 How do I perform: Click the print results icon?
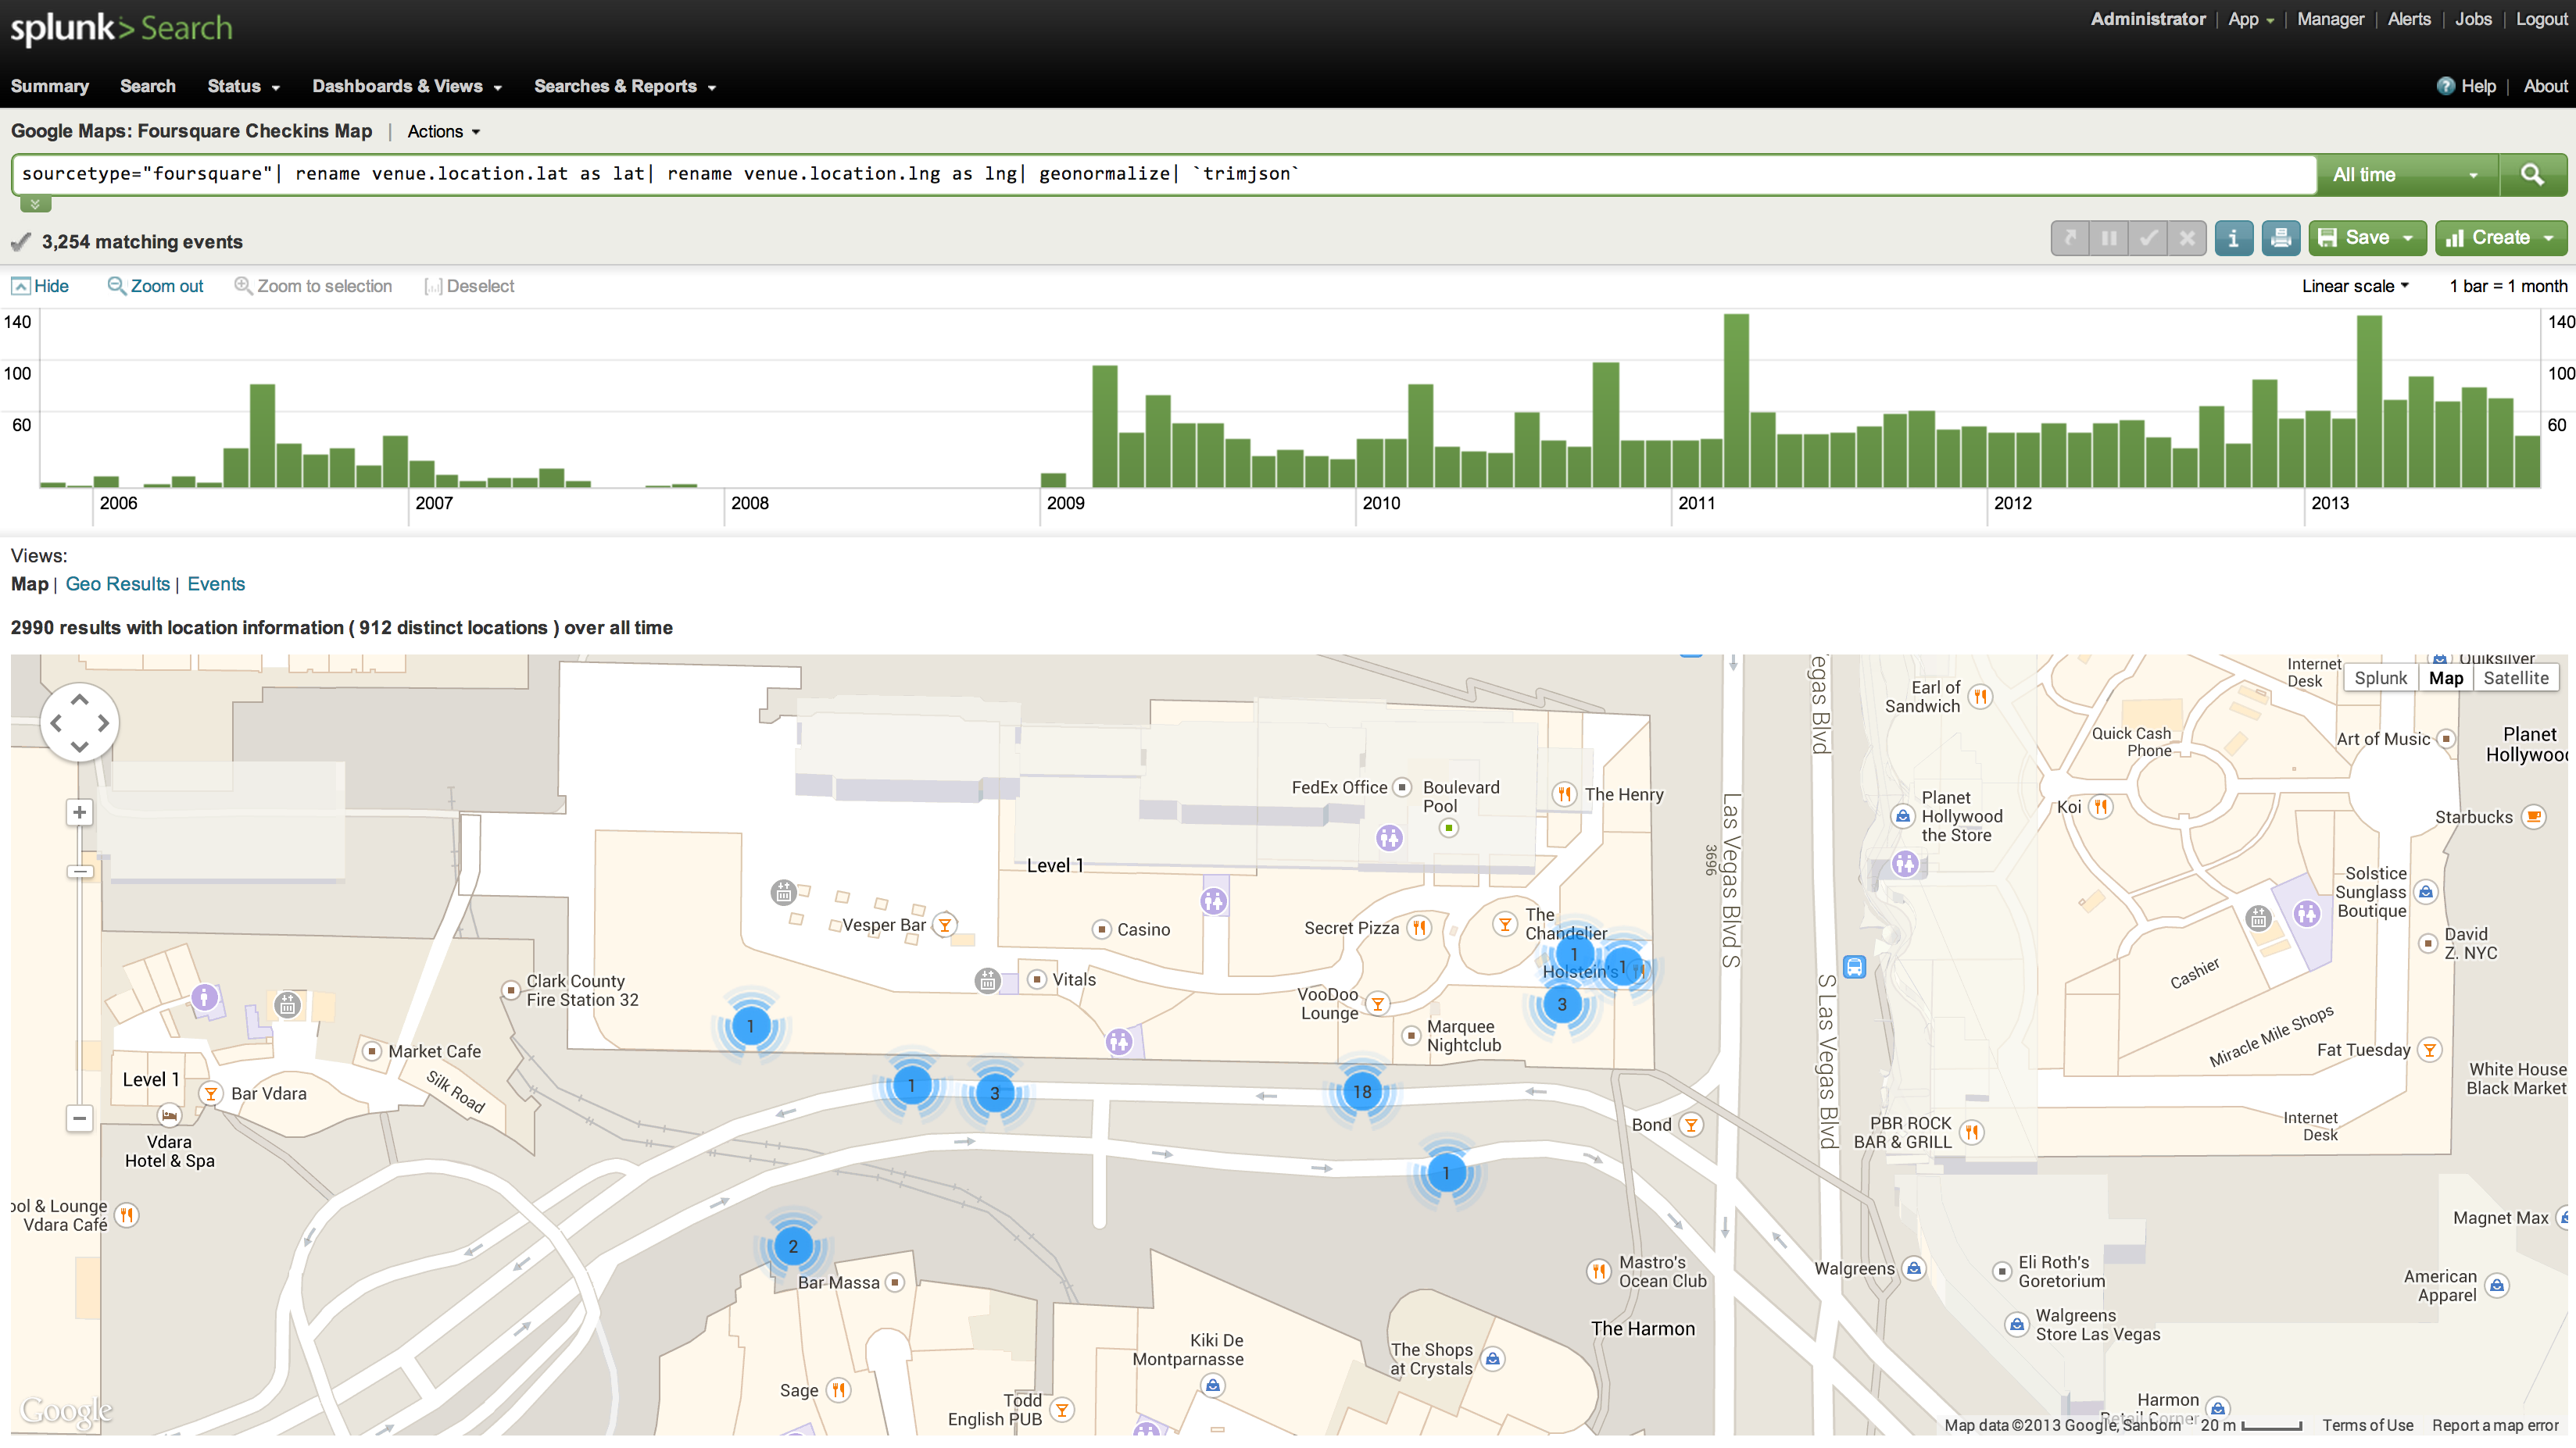[x=2280, y=238]
